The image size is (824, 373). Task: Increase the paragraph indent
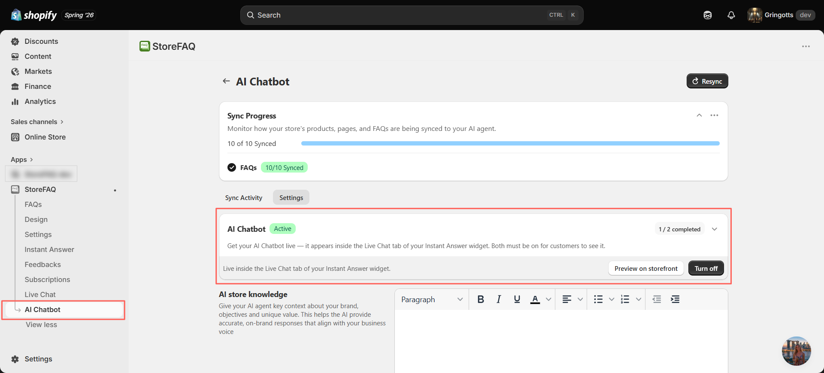coord(675,299)
